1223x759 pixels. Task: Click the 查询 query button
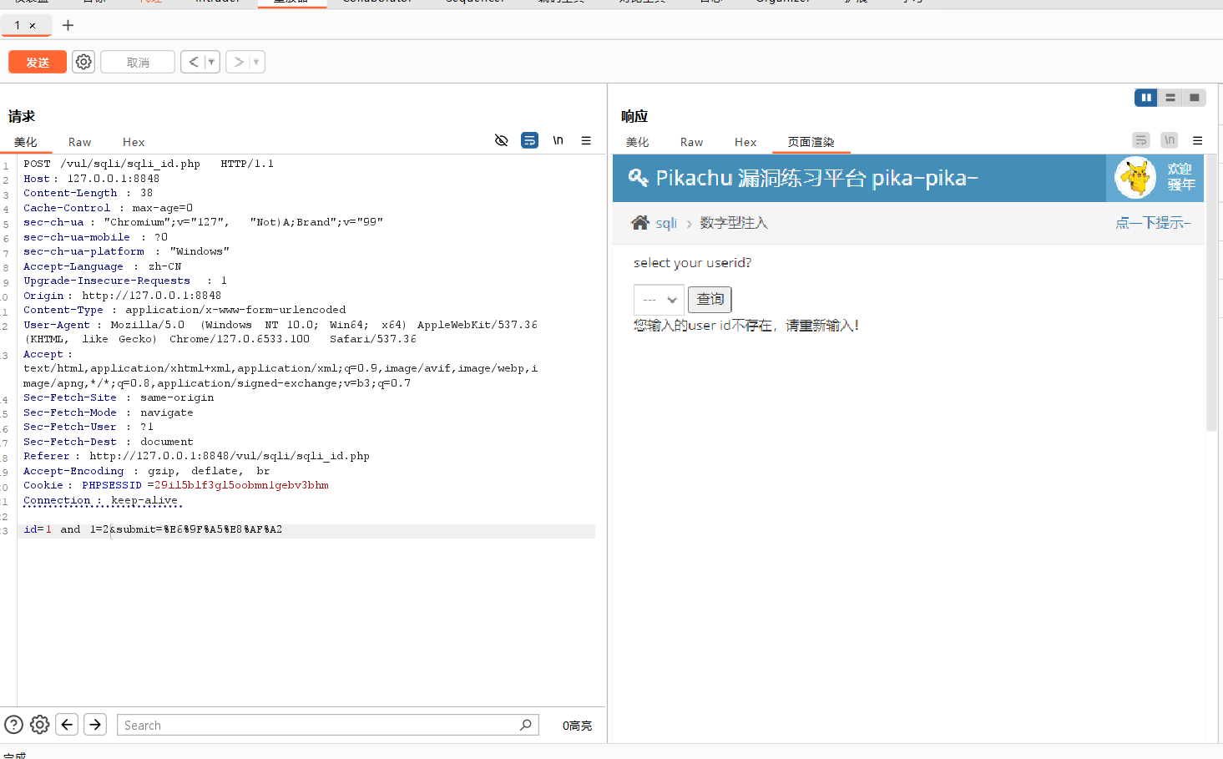710,300
